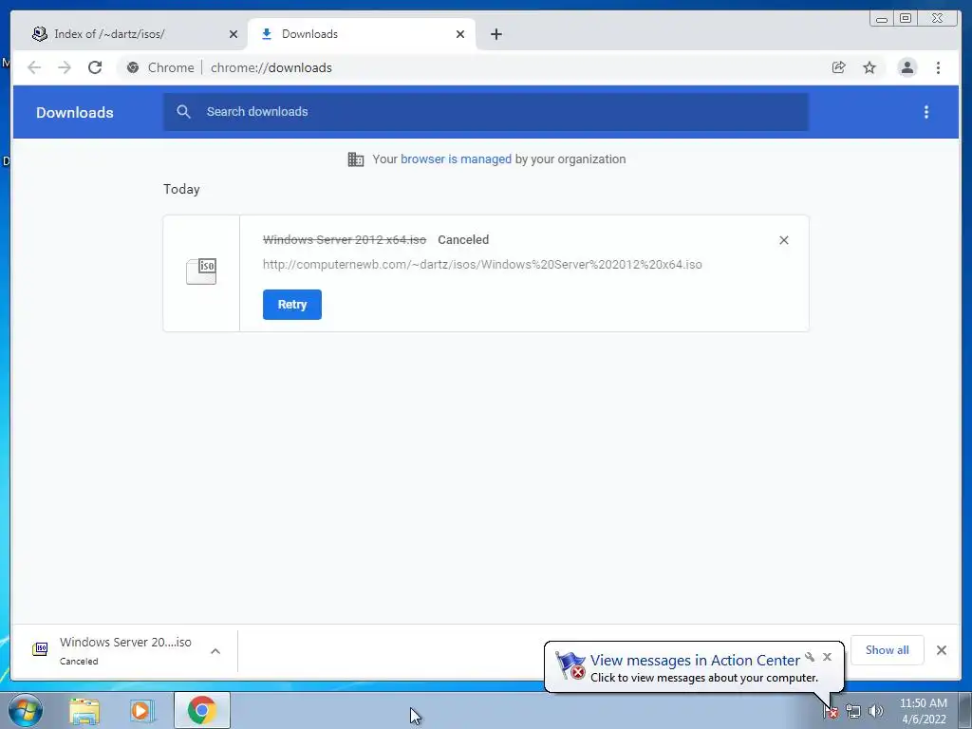
Task: Open Chrome's three-dot main menu
Action: pos(938,67)
